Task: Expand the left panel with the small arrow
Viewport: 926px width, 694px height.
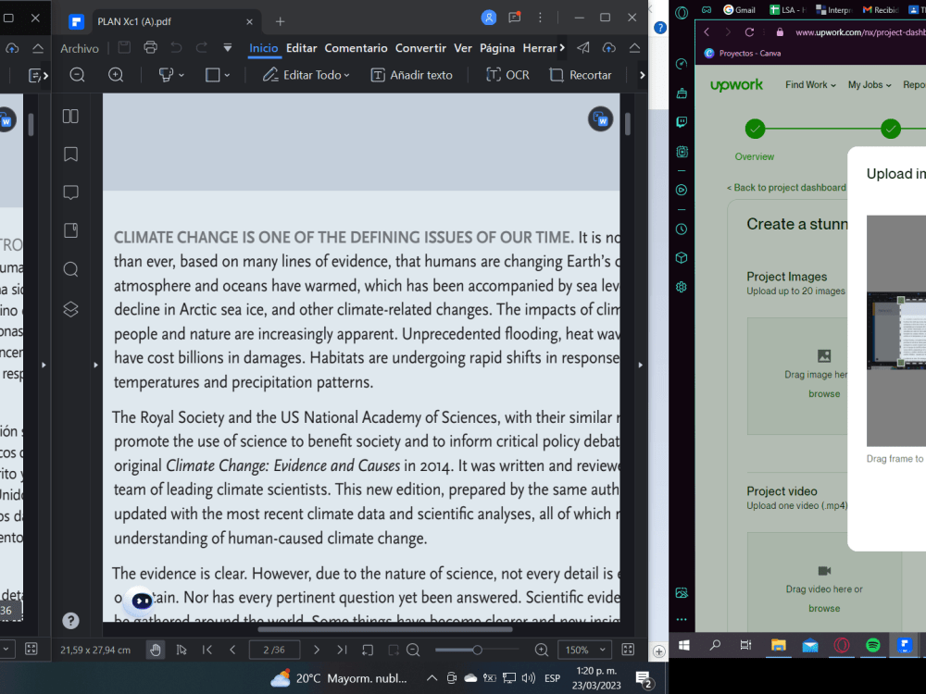Action: coord(95,365)
